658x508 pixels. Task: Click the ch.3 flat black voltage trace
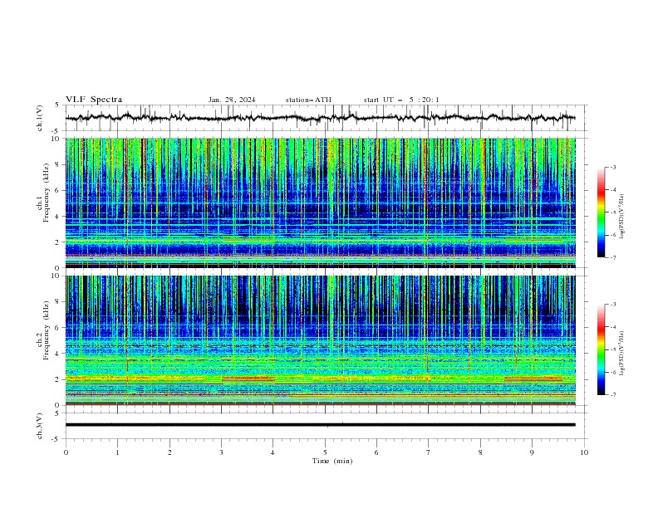[x=320, y=425]
